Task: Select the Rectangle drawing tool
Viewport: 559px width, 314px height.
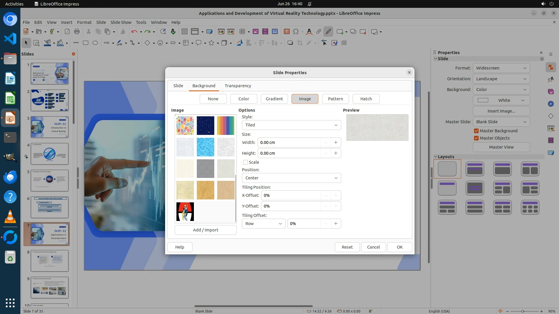Action: tap(85, 43)
